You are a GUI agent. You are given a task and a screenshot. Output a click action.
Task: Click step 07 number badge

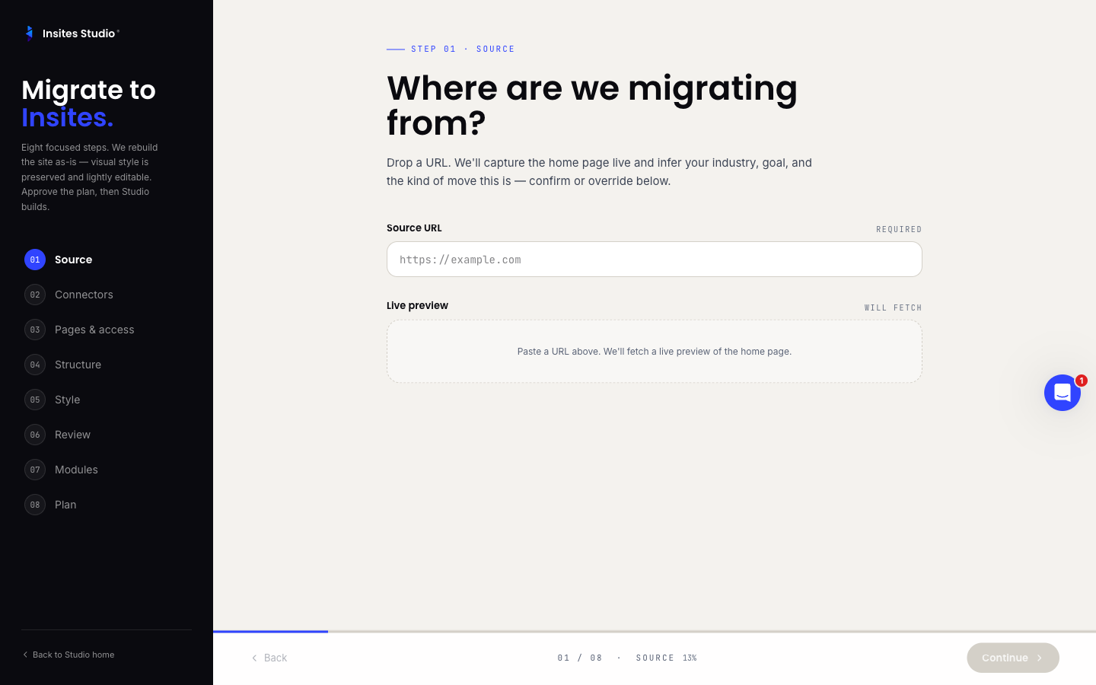(x=35, y=470)
